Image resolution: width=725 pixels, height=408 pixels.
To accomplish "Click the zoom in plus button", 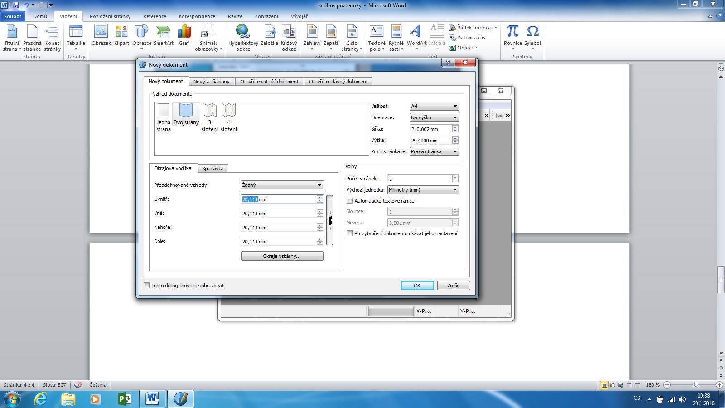I will point(719,385).
